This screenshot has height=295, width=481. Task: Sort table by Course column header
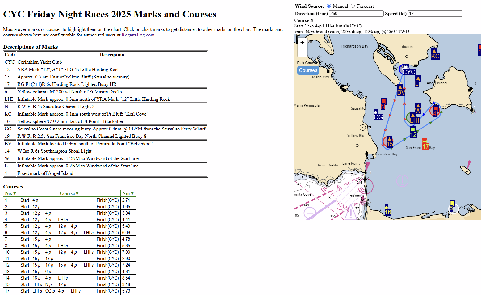coord(69,193)
